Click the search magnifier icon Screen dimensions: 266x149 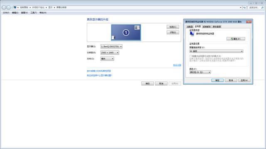click(262, 7)
